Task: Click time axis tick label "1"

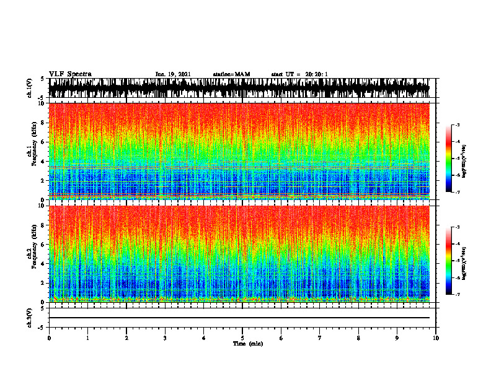Action: coord(87,338)
